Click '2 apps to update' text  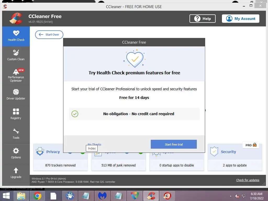tap(235, 165)
